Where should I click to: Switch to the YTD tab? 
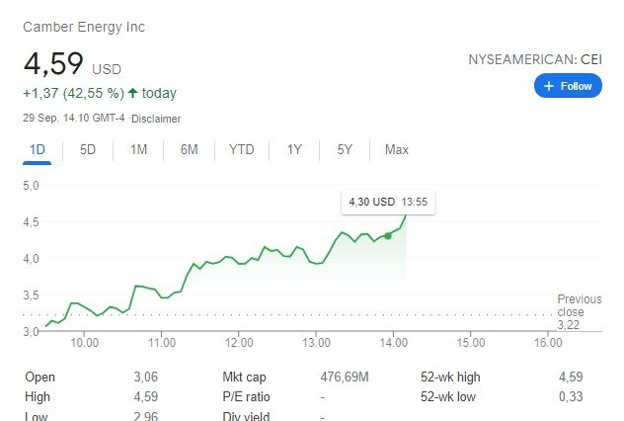point(241,150)
